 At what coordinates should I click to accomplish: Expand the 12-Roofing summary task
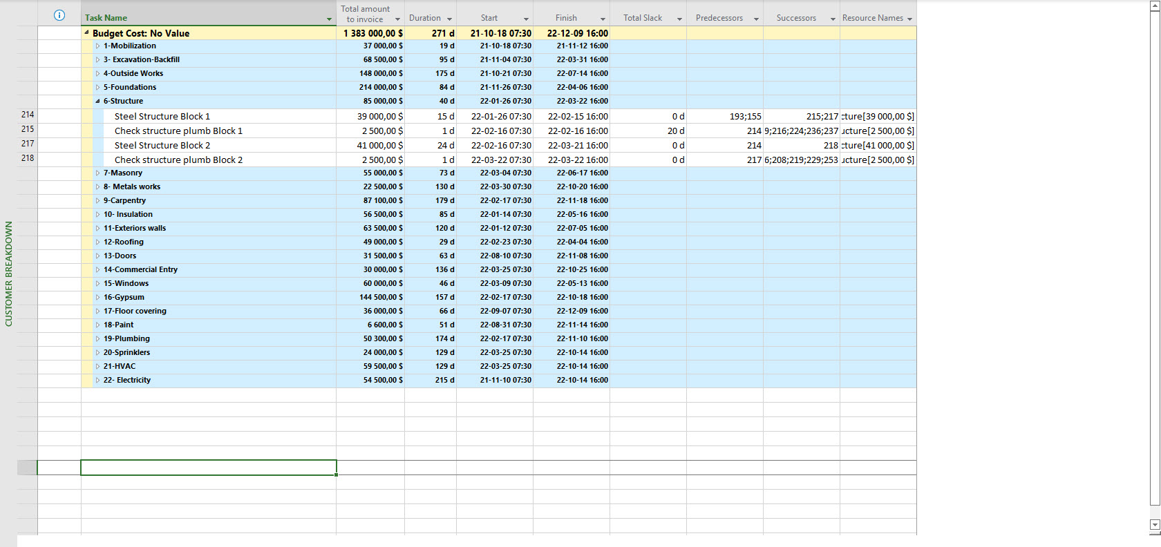tap(97, 242)
